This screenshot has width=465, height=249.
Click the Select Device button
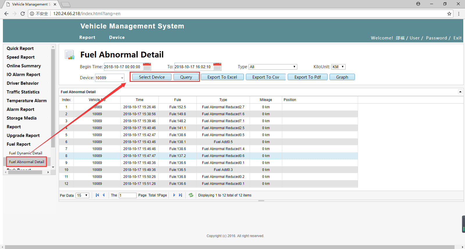152,77
